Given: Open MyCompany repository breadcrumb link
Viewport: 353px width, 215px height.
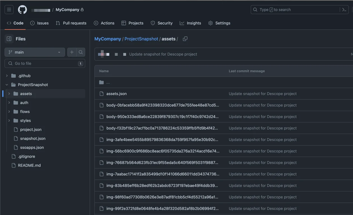Looking at the screenshot, I should (x=108, y=39).
